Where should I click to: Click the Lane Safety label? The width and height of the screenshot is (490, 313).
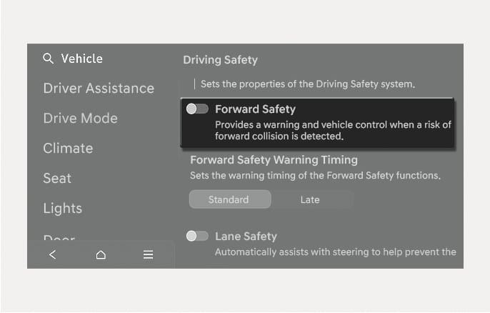pos(246,237)
